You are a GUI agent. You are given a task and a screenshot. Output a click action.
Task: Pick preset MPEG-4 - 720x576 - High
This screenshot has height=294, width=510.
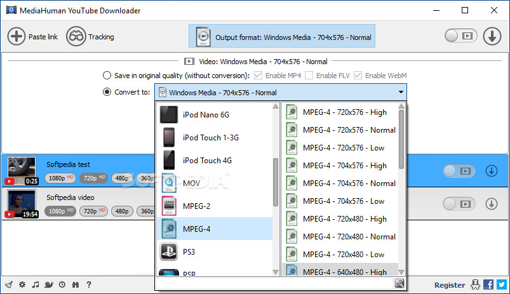tap(340, 112)
